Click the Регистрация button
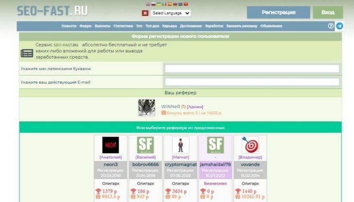The width and height of the screenshot is (354, 202). click(278, 12)
